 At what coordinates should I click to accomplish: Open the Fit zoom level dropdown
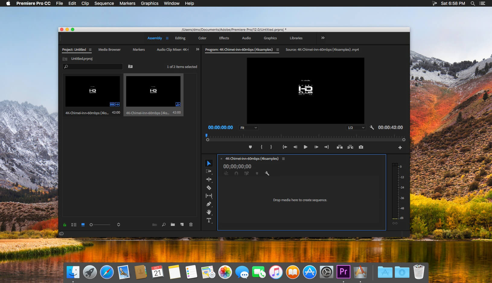tap(248, 128)
